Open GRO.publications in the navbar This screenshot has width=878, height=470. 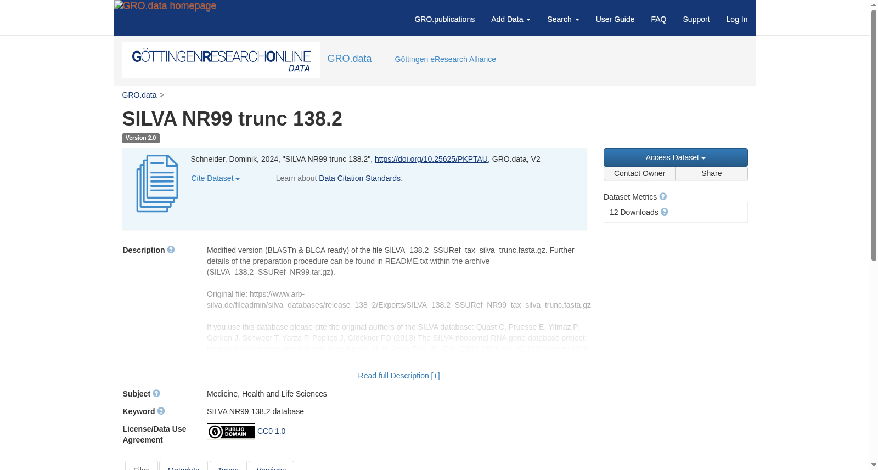point(444,19)
